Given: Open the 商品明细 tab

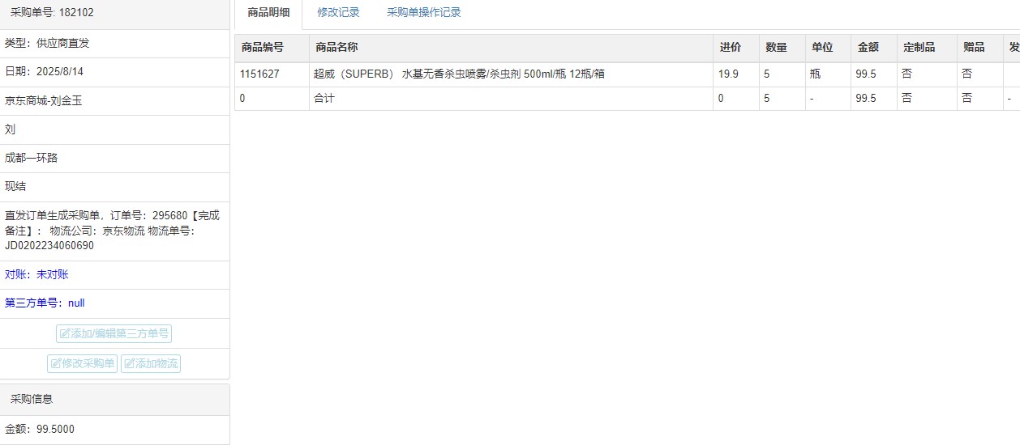Looking at the screenshot, I should [268, 13].
